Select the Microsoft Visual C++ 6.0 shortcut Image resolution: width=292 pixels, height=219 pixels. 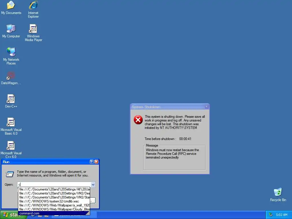11,149
